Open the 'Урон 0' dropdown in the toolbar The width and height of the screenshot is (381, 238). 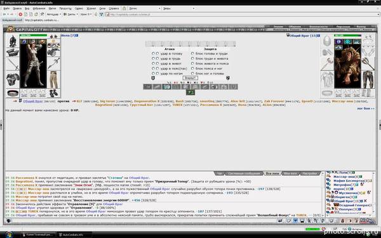click(x=86, y=15)
